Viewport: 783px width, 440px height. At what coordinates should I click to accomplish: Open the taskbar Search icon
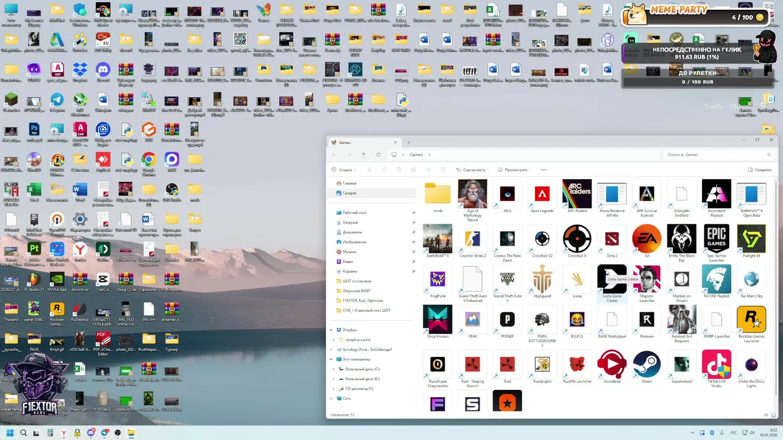(23, 433)
